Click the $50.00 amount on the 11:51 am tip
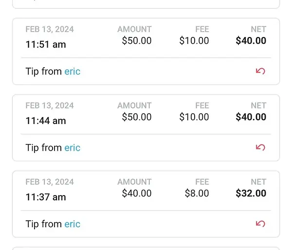 [137, 40]
